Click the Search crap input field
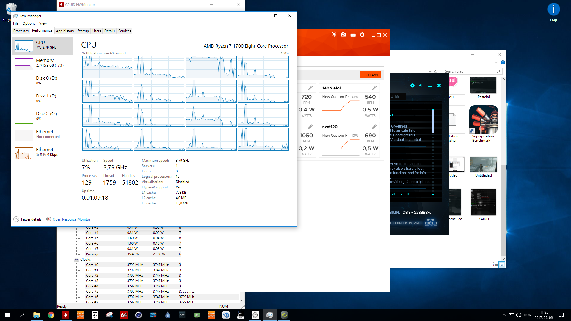 (472, 71)
